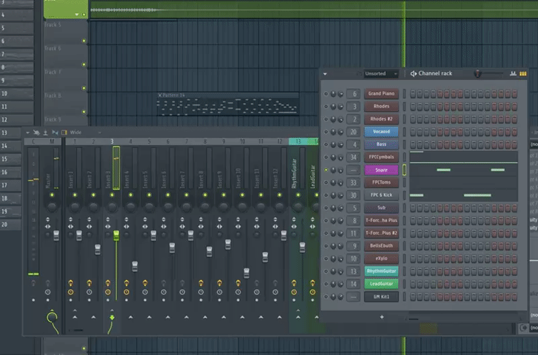
Task: Toggle the yellow step sequencer view icon
Action: (x=523, y=73)
